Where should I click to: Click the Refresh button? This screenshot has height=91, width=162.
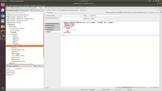click(x=156, y=88)
